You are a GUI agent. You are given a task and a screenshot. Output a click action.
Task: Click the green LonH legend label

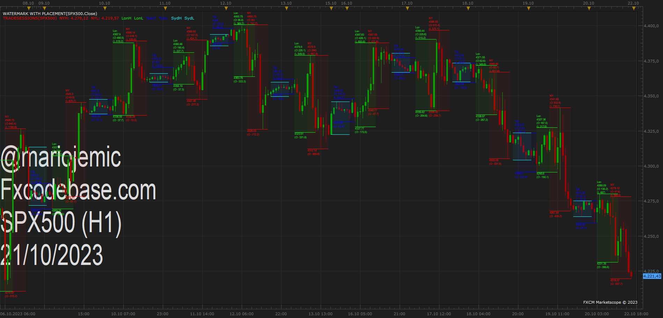[126, 18]
